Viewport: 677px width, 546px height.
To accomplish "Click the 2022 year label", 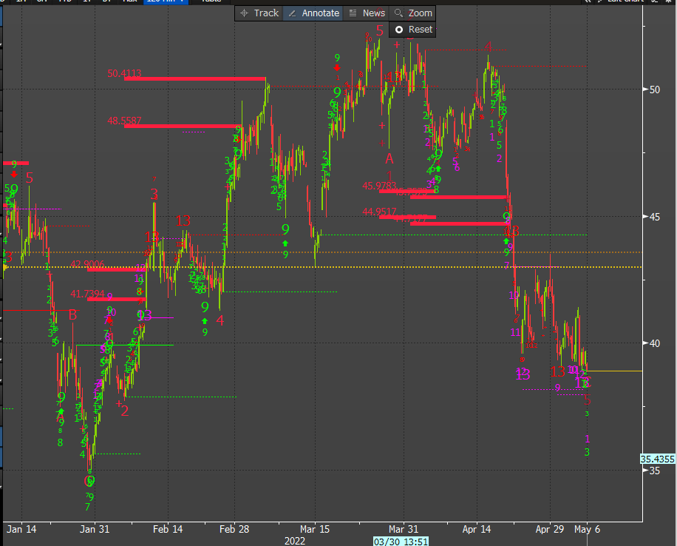I will coord(295,542).
